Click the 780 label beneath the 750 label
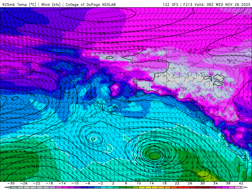The width and height of the screenshot is (252, 189). coord(55,149)
